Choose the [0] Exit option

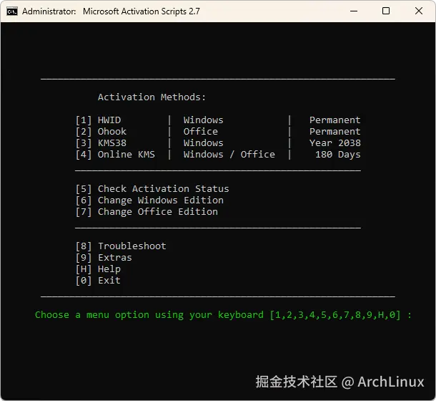coord(98,281)
